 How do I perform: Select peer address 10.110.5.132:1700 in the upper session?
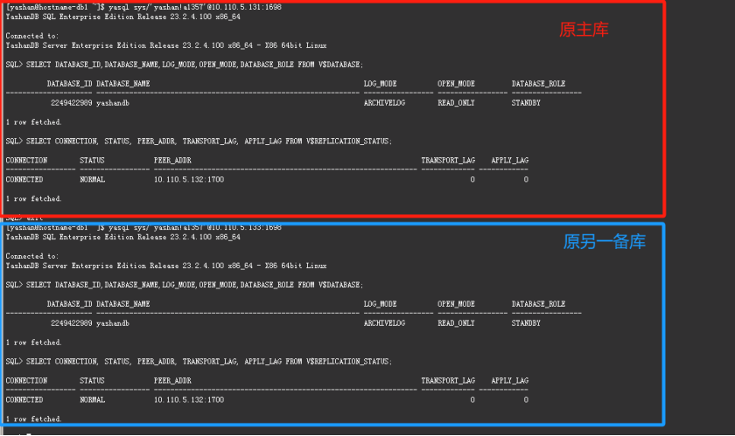coord(189,179)
